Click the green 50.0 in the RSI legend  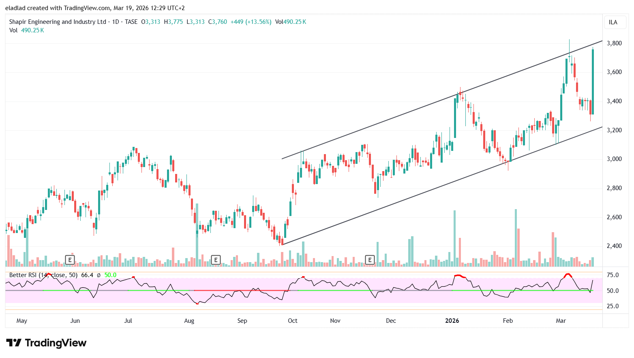click(x=110, y=275)
